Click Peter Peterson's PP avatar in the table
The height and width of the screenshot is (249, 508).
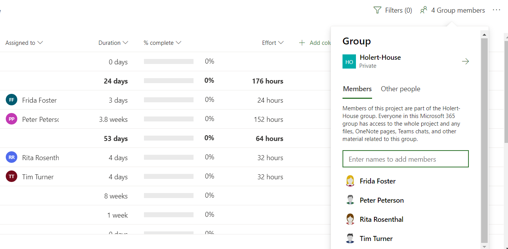point(12,119)
